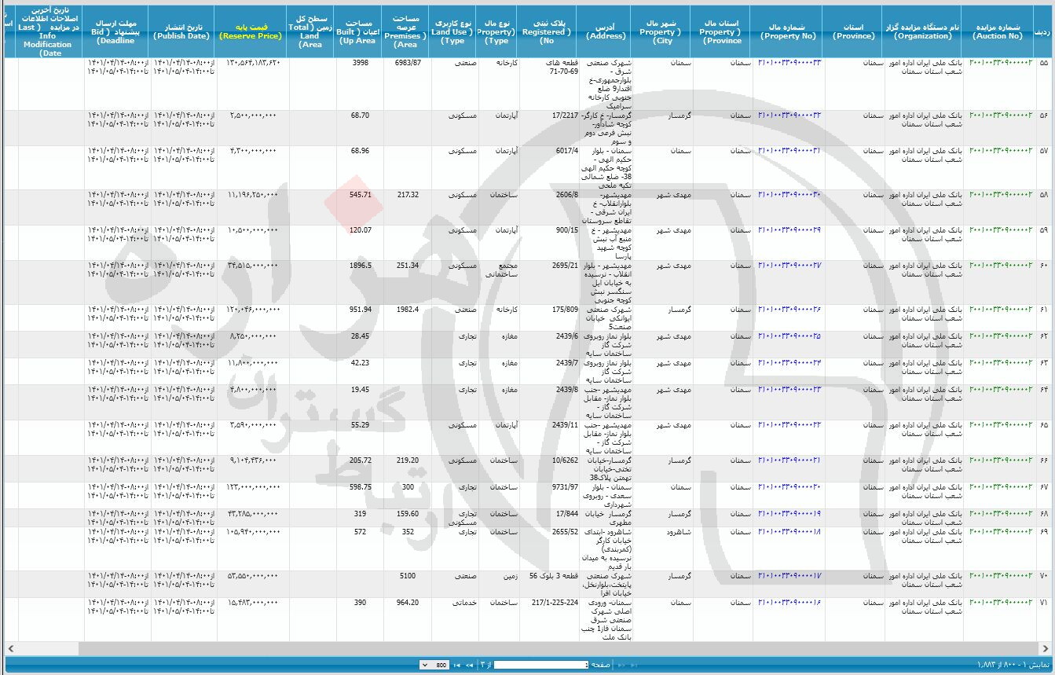Open property number link in row 71
The height and width of the screenshot is (675, 1055).
(789, 602)
